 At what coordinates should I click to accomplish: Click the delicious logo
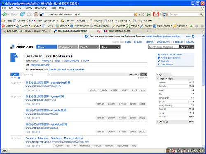coord(22,47)
